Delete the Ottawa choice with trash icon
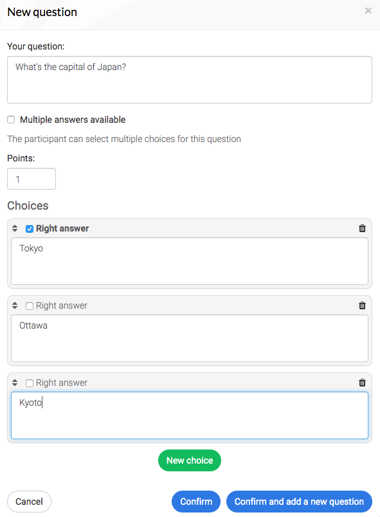Image resolution: width=380 pixels, height=517 pixels. 362,305
